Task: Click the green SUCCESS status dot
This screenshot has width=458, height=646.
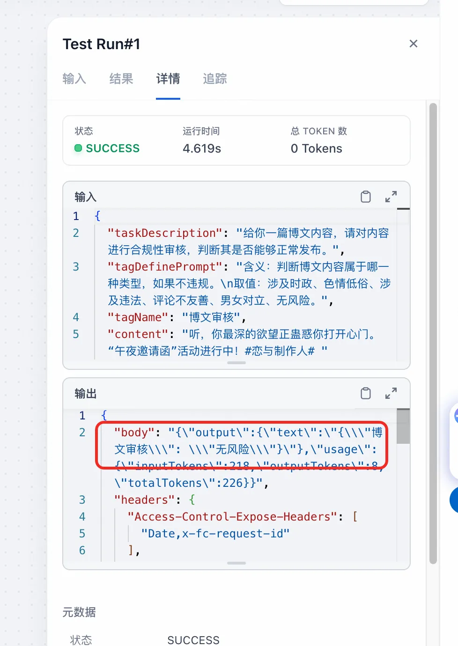Action: pos(78,148)
